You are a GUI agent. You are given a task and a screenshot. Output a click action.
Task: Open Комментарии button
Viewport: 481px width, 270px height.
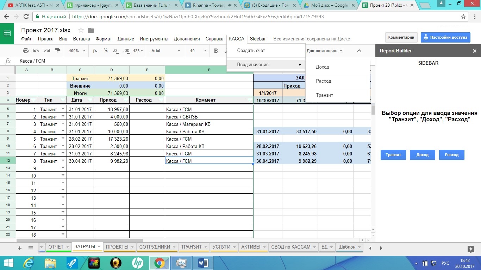401,37
